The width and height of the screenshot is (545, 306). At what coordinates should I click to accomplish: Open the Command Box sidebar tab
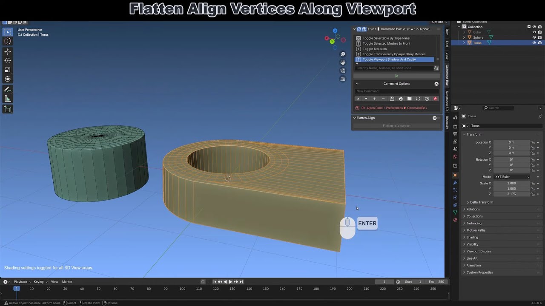tap(447, 75)
